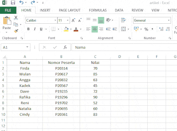Open fill color dropdown arrow
Image resolution: width=177 pixels, height=131 pixels.
71,29
